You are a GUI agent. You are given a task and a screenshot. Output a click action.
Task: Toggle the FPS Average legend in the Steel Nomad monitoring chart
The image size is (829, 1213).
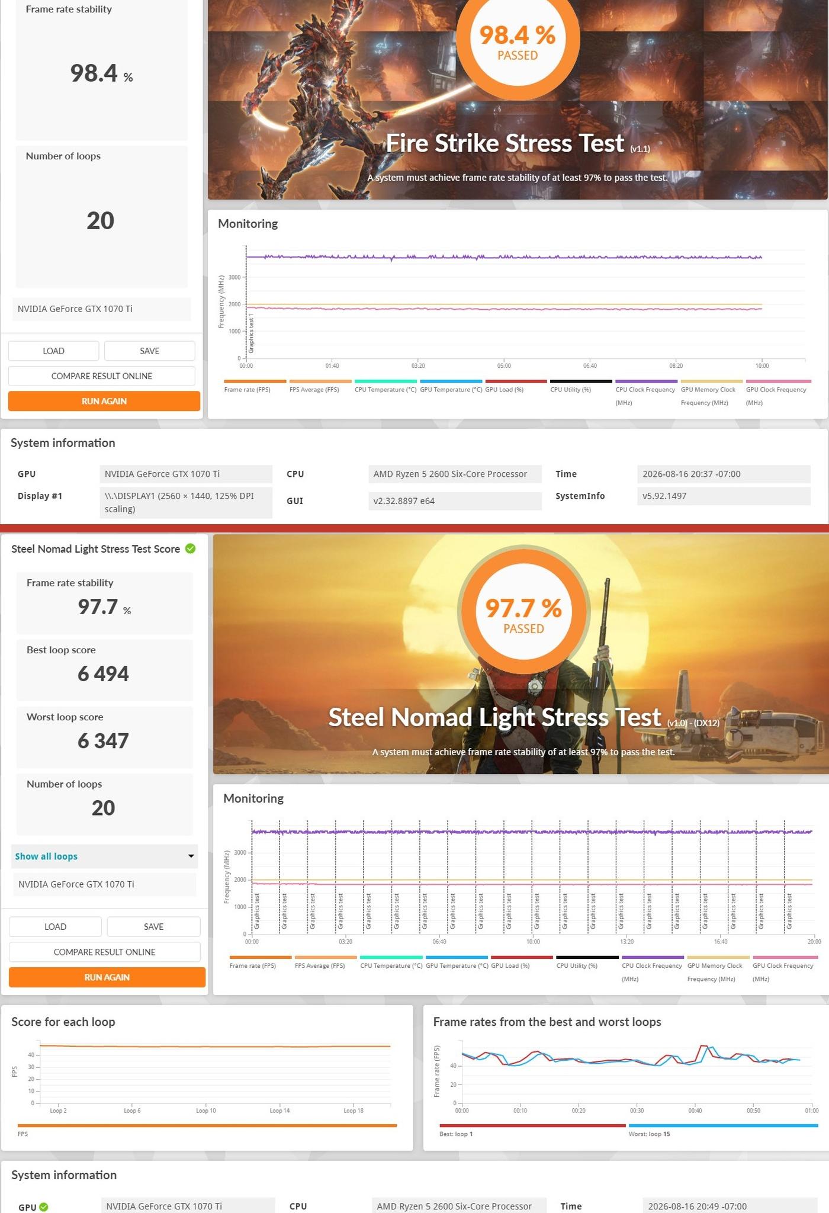click(326, 962)
